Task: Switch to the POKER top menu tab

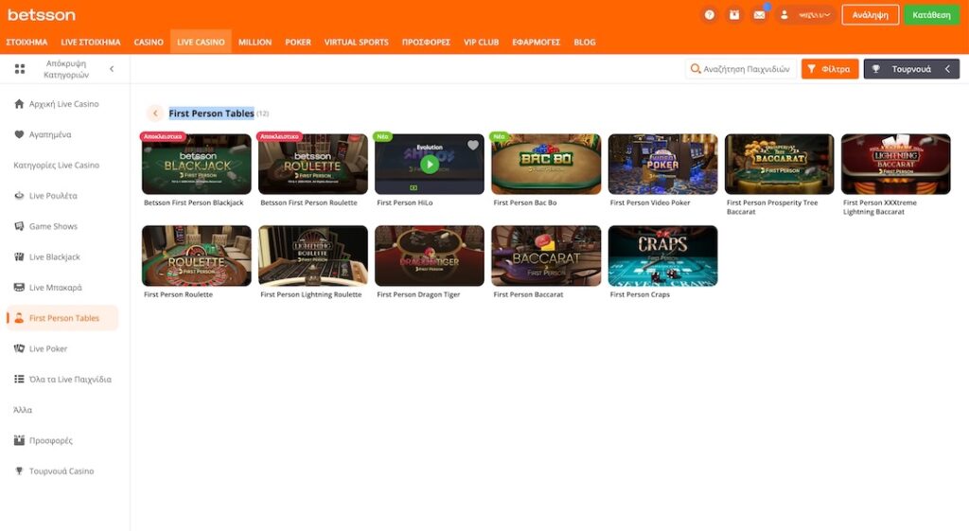Action: [298, 43]
